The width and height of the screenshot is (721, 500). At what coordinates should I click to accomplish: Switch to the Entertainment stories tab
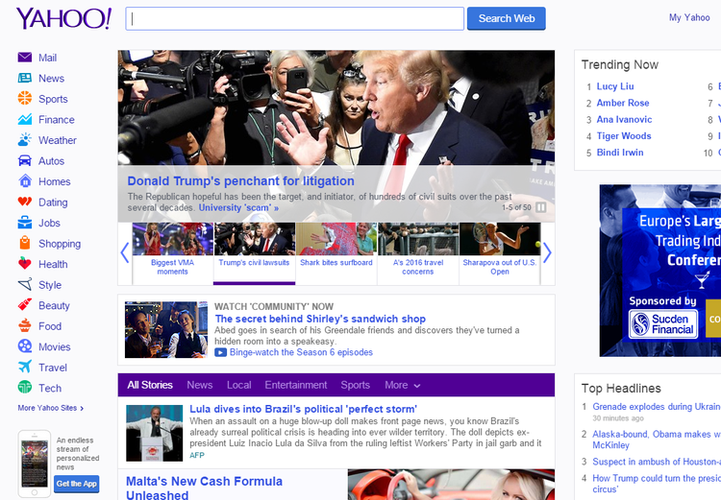296,385
